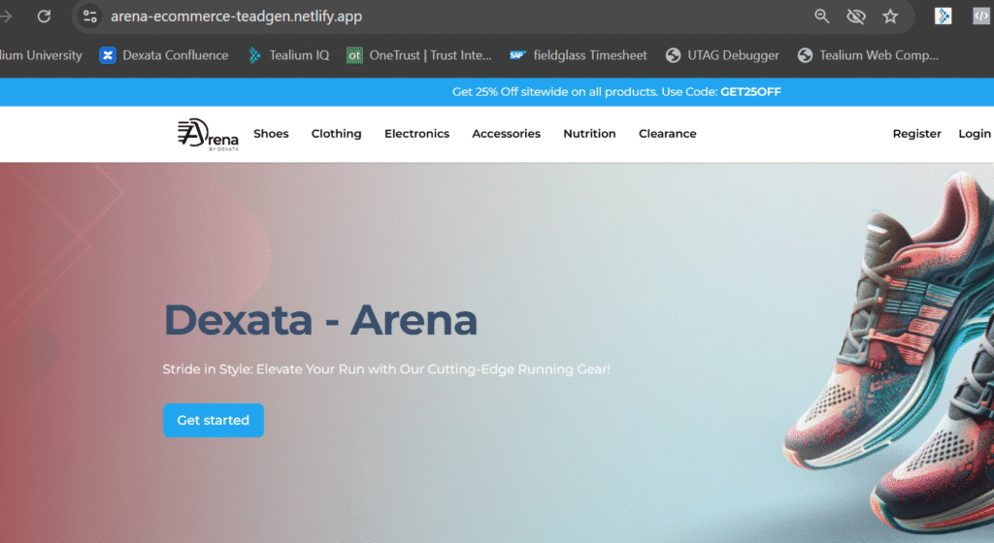Open the Dexata Confluence bookmark
The image size is (994, 543).
tap(164, 55)
